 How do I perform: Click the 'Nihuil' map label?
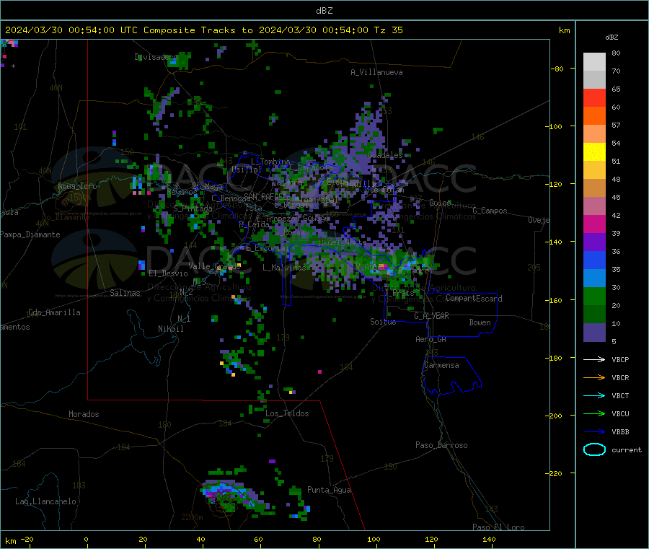tap(170, 329)
